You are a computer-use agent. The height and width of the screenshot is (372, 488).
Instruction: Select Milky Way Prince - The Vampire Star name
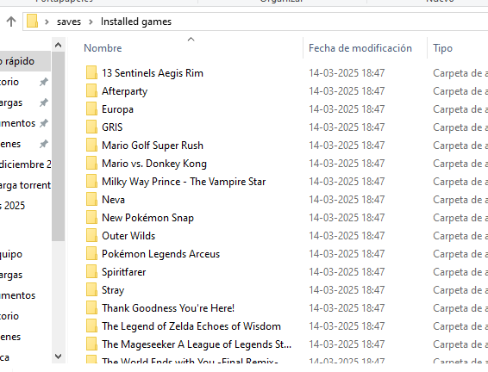pos(184,182)
